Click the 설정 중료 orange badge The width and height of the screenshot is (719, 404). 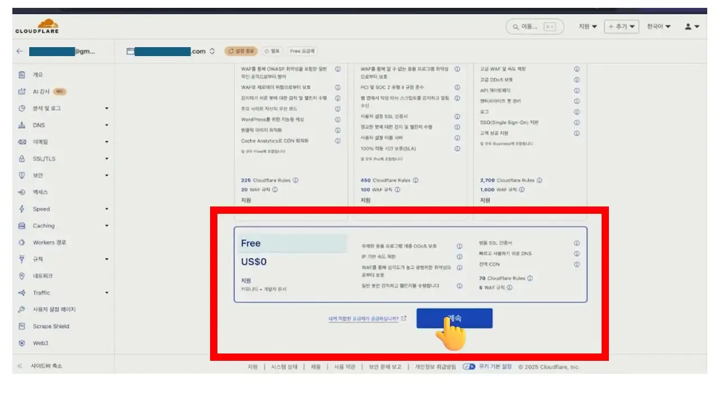pos(241,51)
